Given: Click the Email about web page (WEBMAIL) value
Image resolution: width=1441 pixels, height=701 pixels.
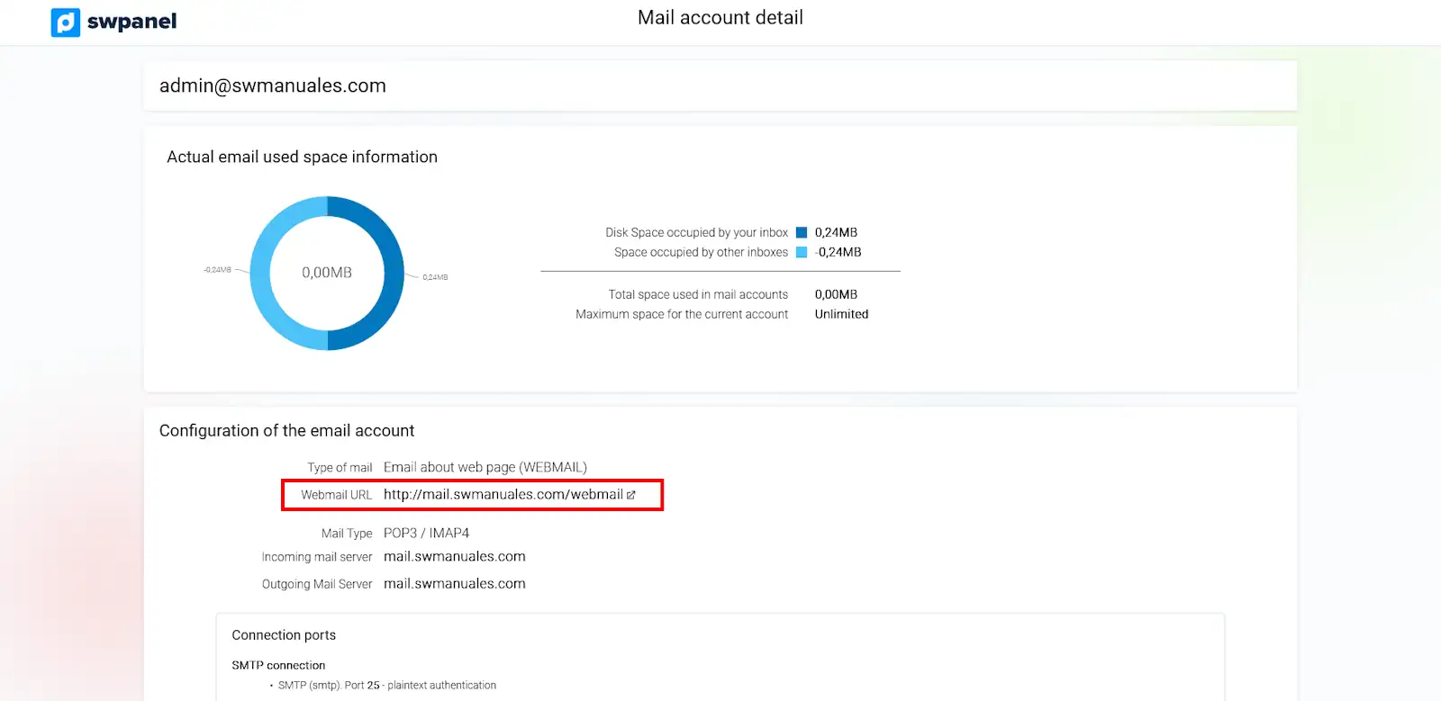Looking at the screenshot, I should [x=485, y=467].
